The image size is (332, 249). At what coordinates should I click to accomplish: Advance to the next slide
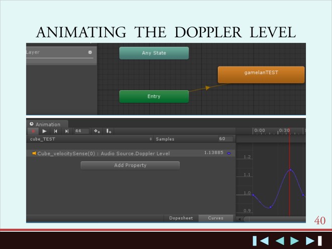(x=295, y=240)
